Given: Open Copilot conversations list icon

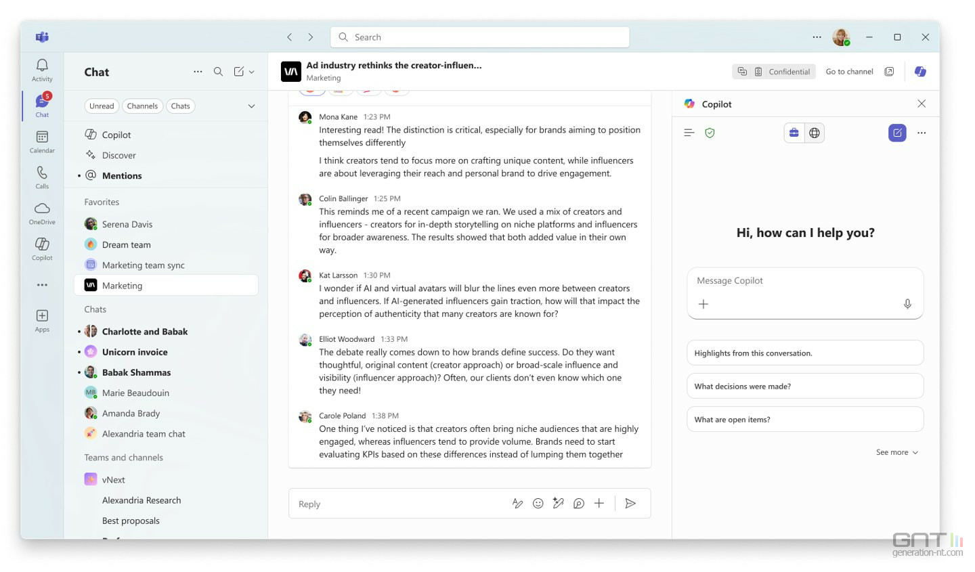Looking at the screenshot, I should pos(689,133).
